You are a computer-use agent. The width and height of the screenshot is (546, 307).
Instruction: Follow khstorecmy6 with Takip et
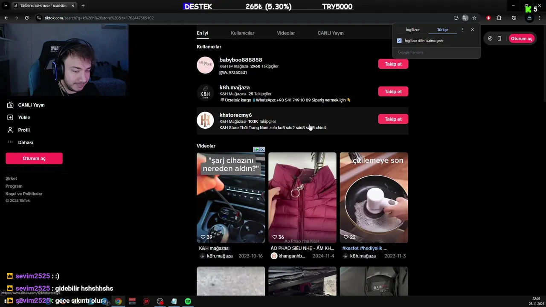(x=393, y=119)
